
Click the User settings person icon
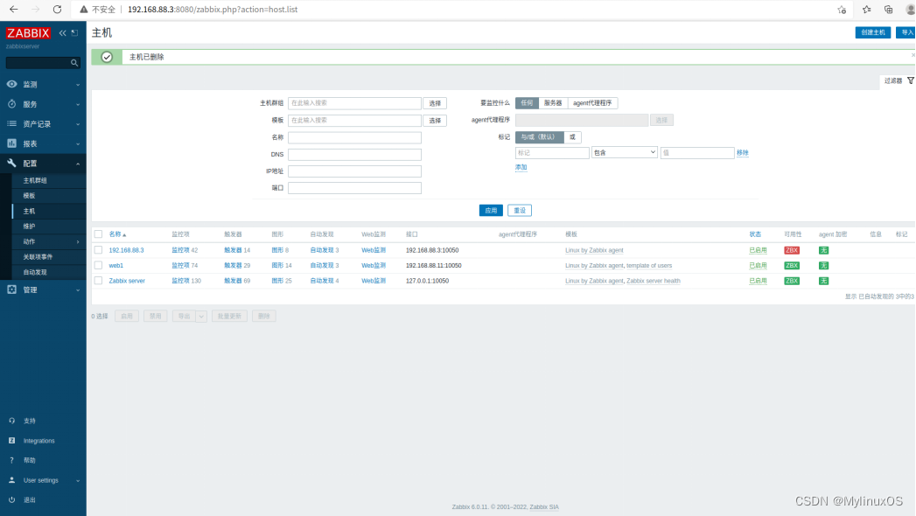11,480
